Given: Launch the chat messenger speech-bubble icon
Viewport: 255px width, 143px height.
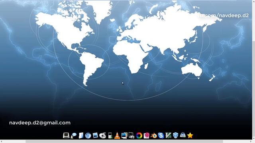Looking at the screenshot, I should point(74,135).
